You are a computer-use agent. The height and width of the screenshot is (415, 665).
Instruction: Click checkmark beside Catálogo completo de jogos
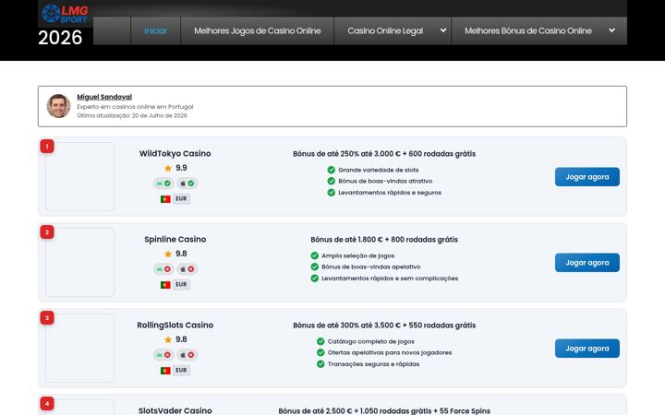[x=320, y=341]
